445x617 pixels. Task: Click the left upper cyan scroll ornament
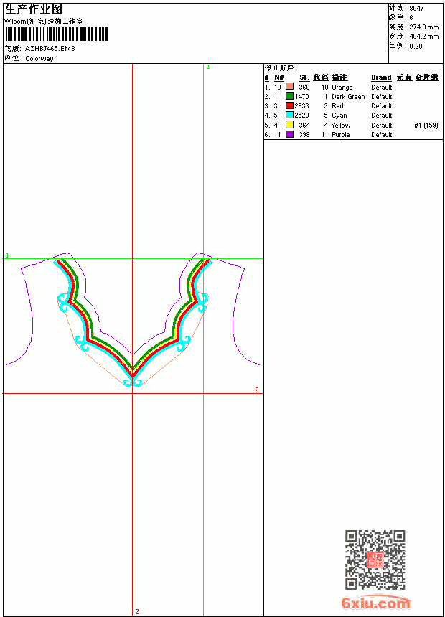click(x=64, y=303)
